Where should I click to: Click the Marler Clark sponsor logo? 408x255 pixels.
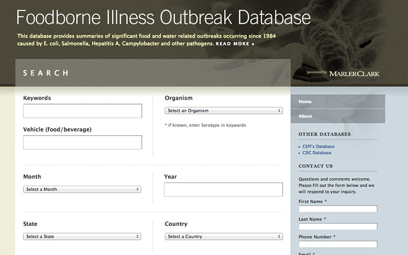(354, 73)
